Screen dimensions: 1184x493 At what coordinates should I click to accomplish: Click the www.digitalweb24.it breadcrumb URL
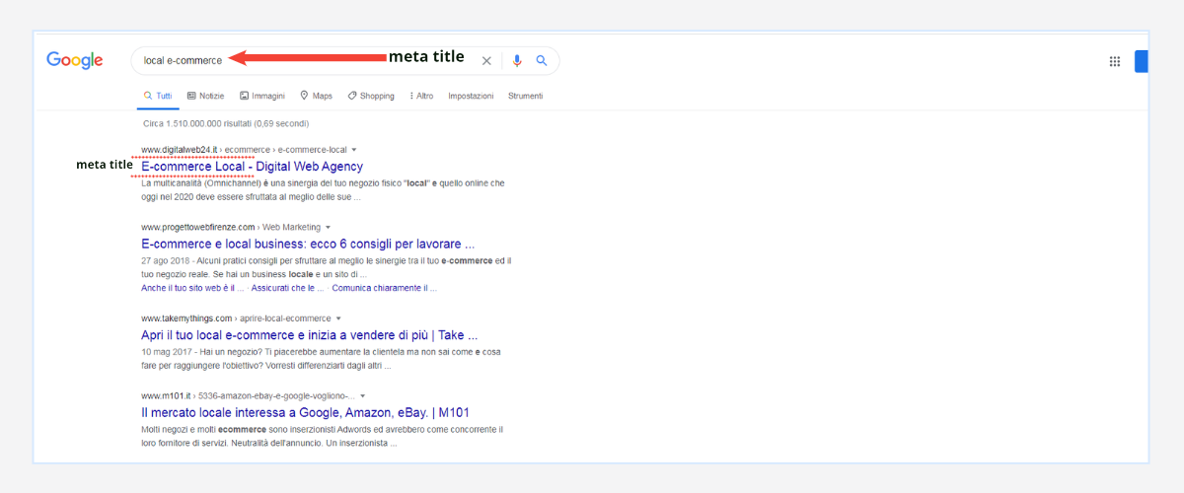pos(181,150)
